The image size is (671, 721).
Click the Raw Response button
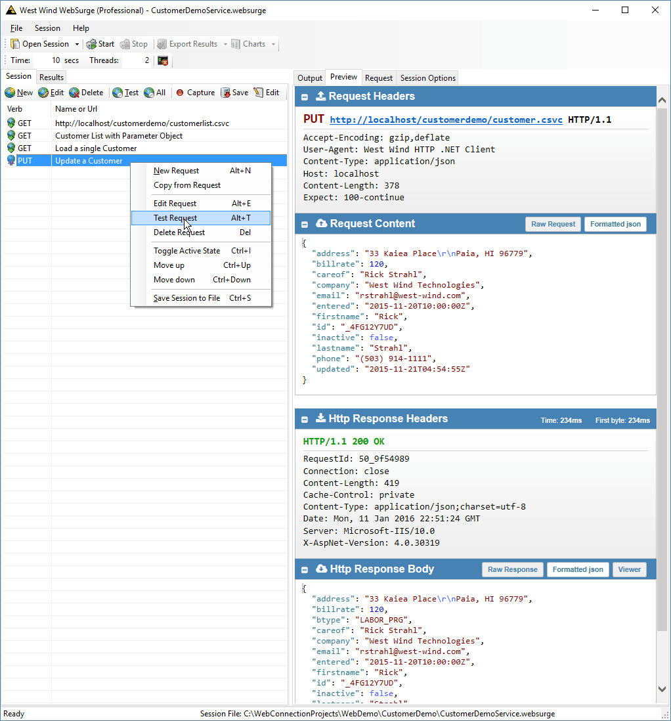tap(512, 569)
